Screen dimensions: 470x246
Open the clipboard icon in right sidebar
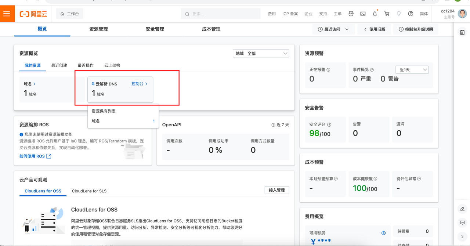[462, 33]
